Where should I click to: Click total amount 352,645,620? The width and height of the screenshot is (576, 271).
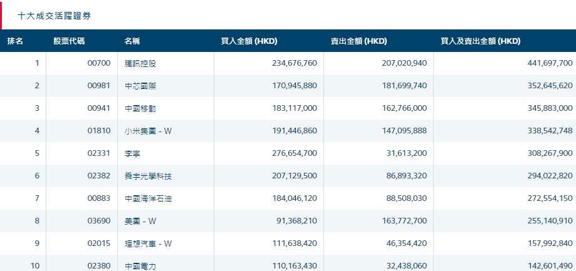point(550,86)
